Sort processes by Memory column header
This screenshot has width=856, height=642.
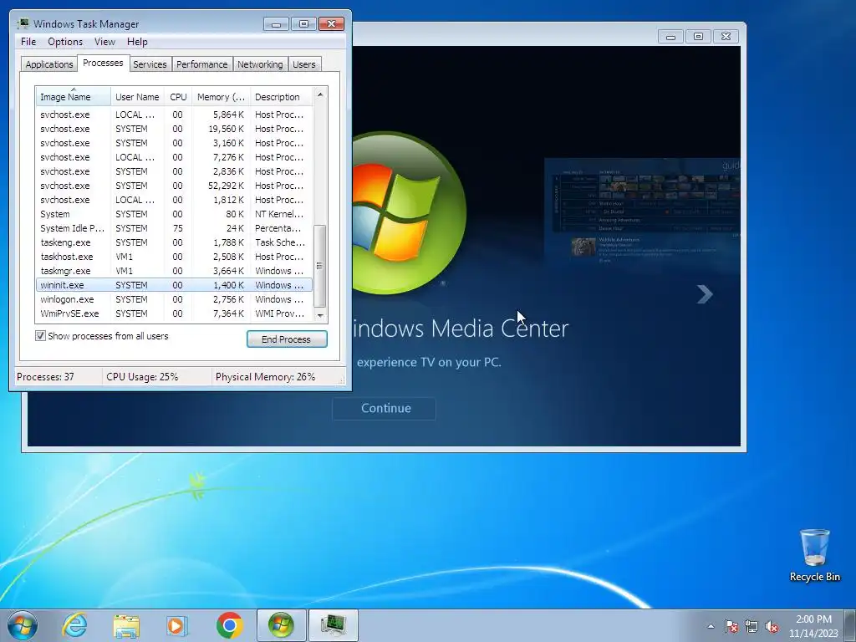coord(221,97)
